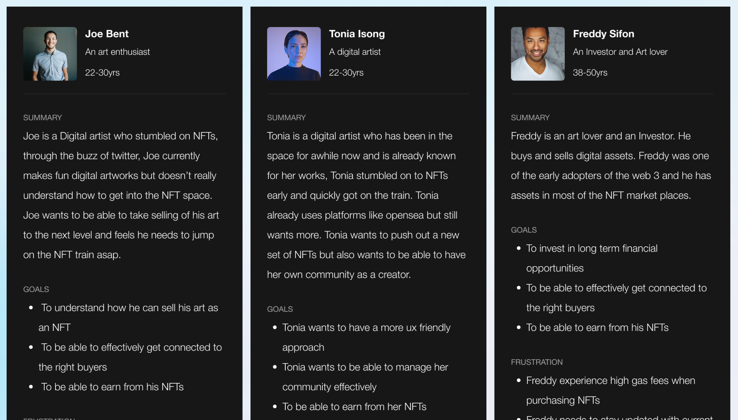Click Tonia Isong's profile photo
Image resolution: width=738 pixels, height=420 pixels.
(294, 54)
